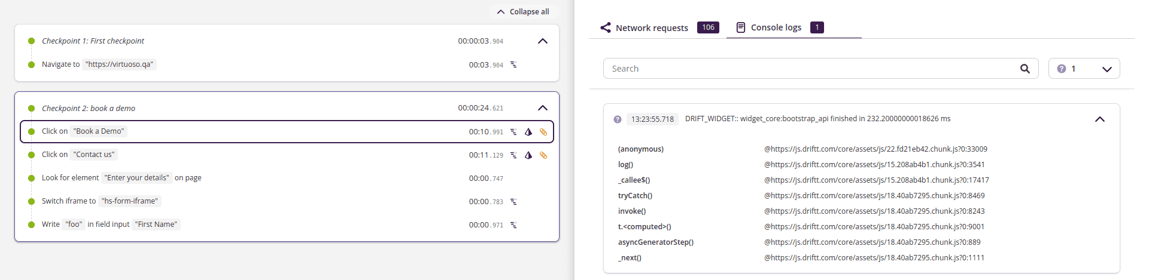Click the 22.fd21eb42.chunk.js source URL
The image size is (1149, 280).
pyautogui.click(x=876, y=149)
